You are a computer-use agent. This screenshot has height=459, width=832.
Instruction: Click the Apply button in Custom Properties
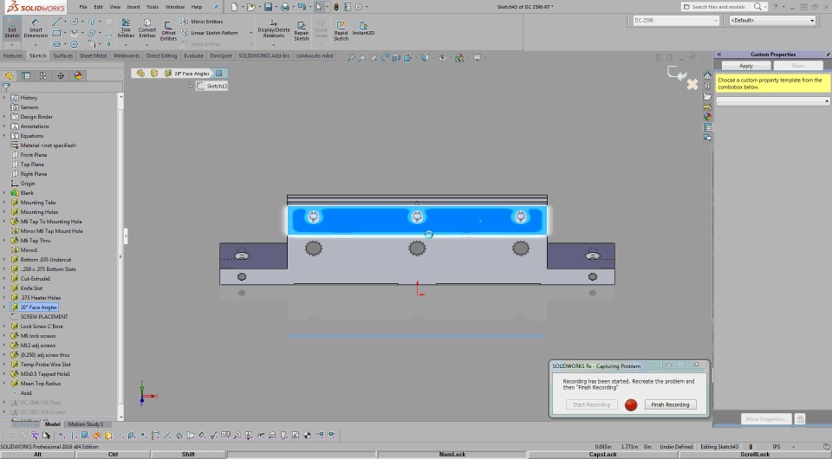pyautogui.click(x=746, y=66)
